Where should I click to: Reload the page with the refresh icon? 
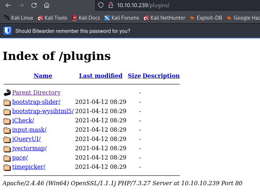coord(34,5)
